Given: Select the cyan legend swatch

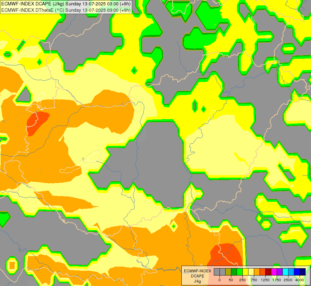Looking at the screenshot, I should tap(286, 272).
